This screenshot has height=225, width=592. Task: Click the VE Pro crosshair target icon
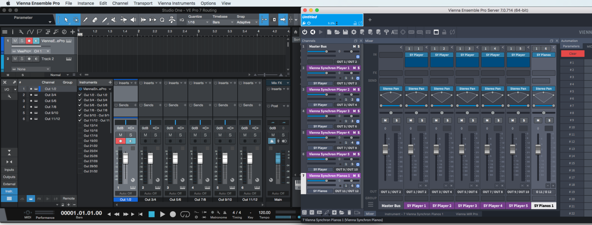403,32
